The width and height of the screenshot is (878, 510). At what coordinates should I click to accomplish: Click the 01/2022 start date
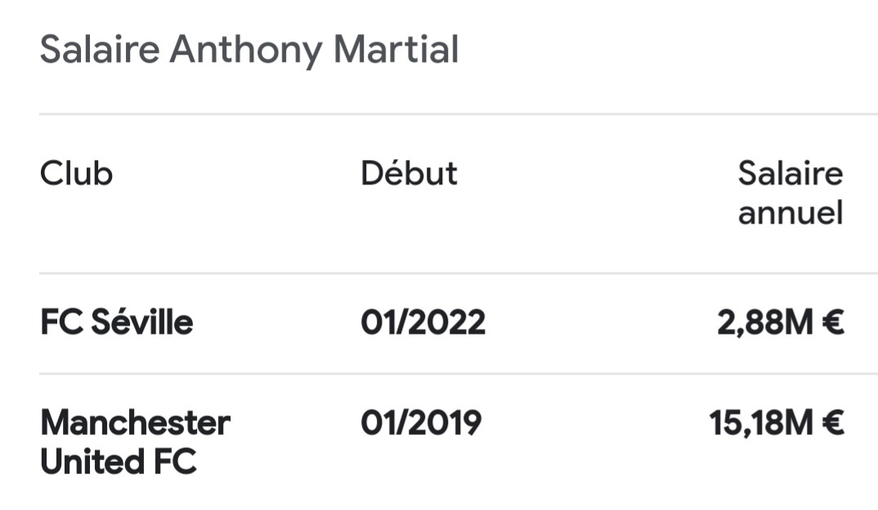click(423, 322)
